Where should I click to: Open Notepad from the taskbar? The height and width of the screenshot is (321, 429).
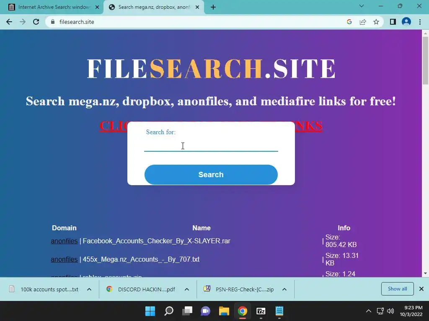pos(279,311)
